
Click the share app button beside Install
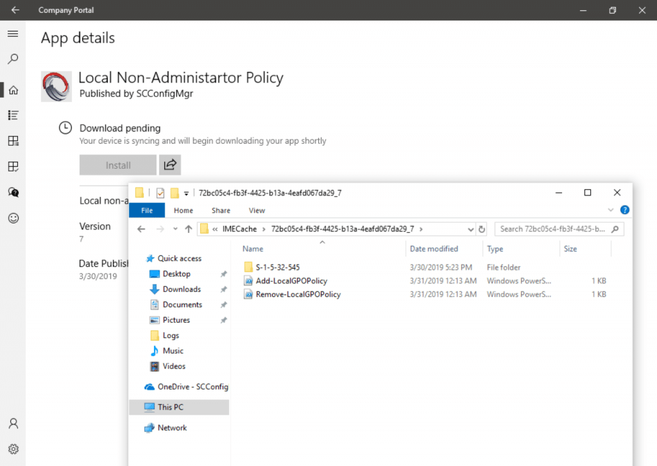tap(169, 164)
